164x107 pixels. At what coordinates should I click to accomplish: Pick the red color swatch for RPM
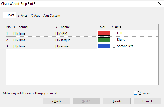tap(104, 33)
